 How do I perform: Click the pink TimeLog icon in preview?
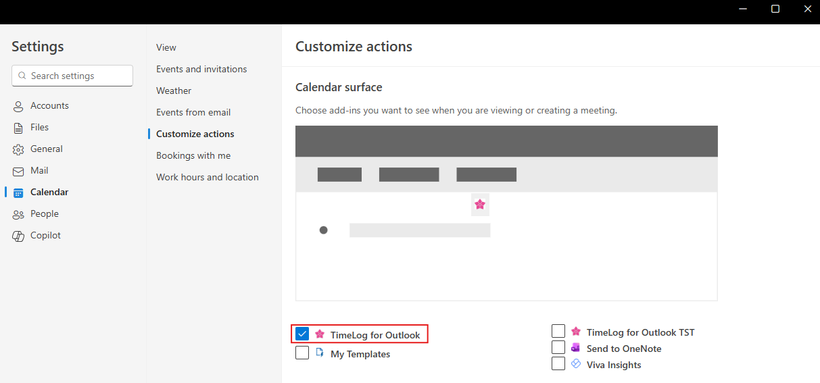[x=480, y=204]
